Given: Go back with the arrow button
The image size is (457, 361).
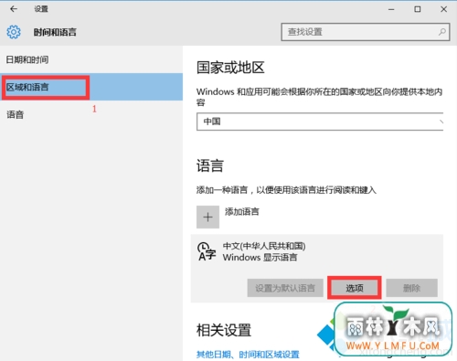Looking at the screenshot, I should pos(14,9).
